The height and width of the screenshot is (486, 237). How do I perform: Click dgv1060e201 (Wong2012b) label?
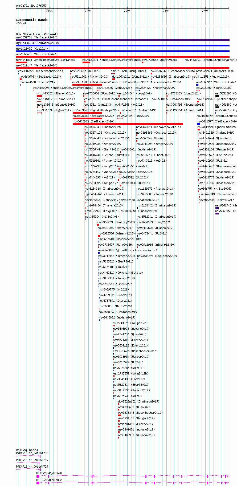[x=130, y=77]
